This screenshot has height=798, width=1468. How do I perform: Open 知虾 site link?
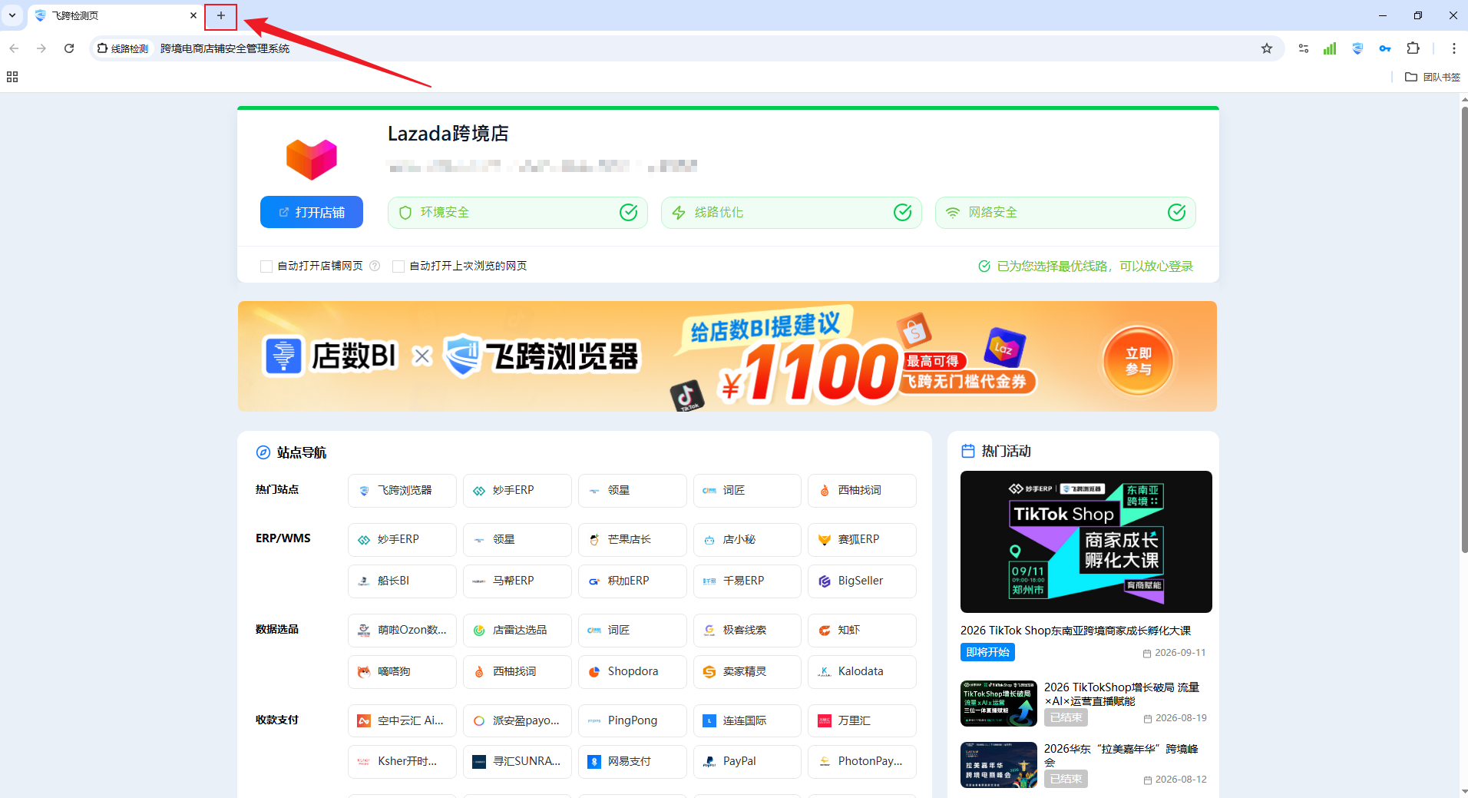pyautogui.click(x=862, y=631)
